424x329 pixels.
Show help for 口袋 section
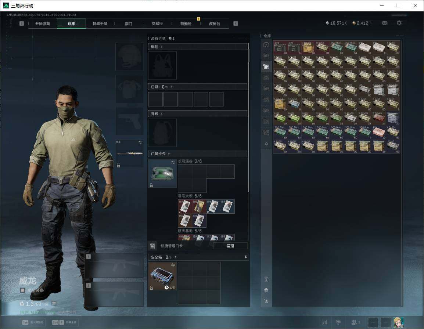pos(172,87)
